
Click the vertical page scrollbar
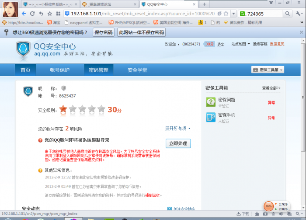click(303, 97)
